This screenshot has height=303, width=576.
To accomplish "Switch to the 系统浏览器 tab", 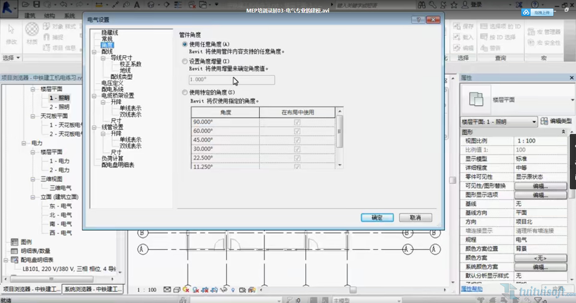I will (x=92, y=289).
